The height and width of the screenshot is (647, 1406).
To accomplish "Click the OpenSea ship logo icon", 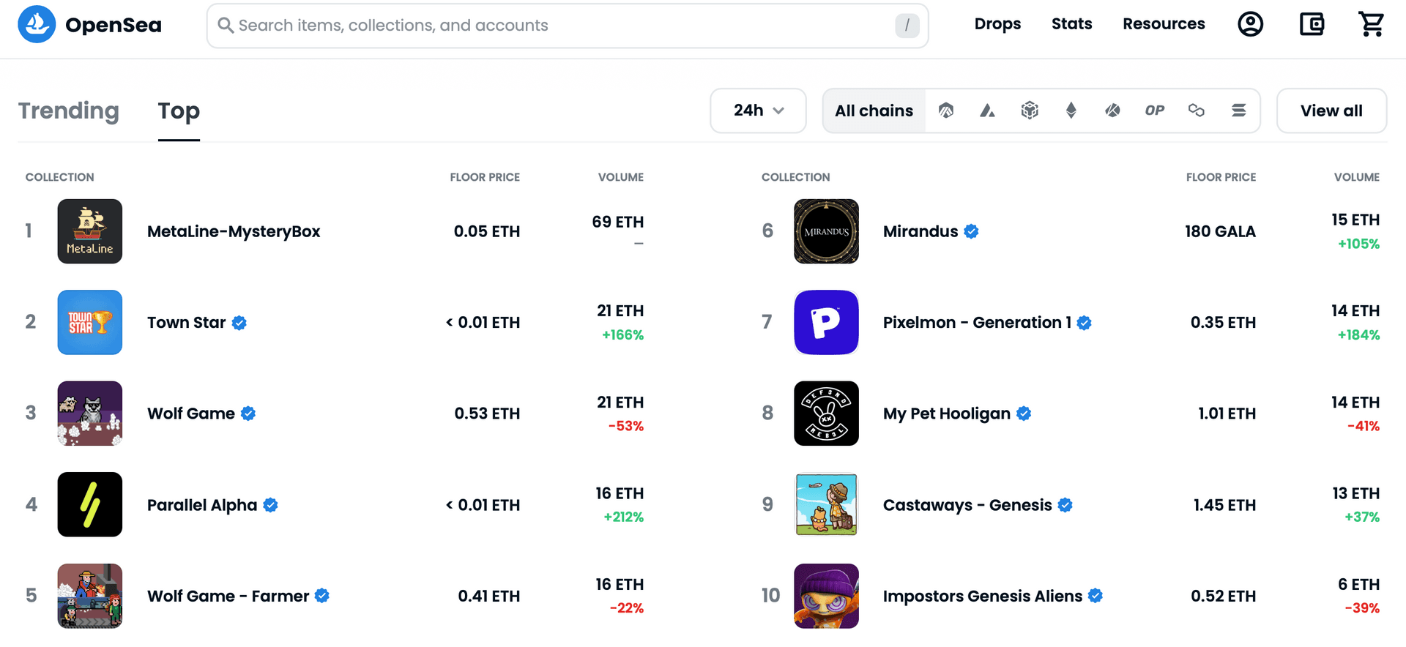I will click(x=37, y=24).
